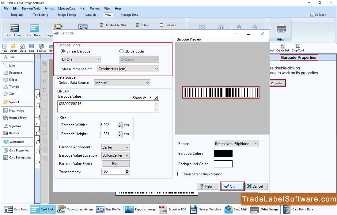337x215 pixels.
Task: Click the Cancel button in Barcode dialog
Action: 257,186
